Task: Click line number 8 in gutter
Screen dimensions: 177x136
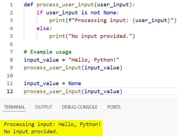Action: click(11, 60)
